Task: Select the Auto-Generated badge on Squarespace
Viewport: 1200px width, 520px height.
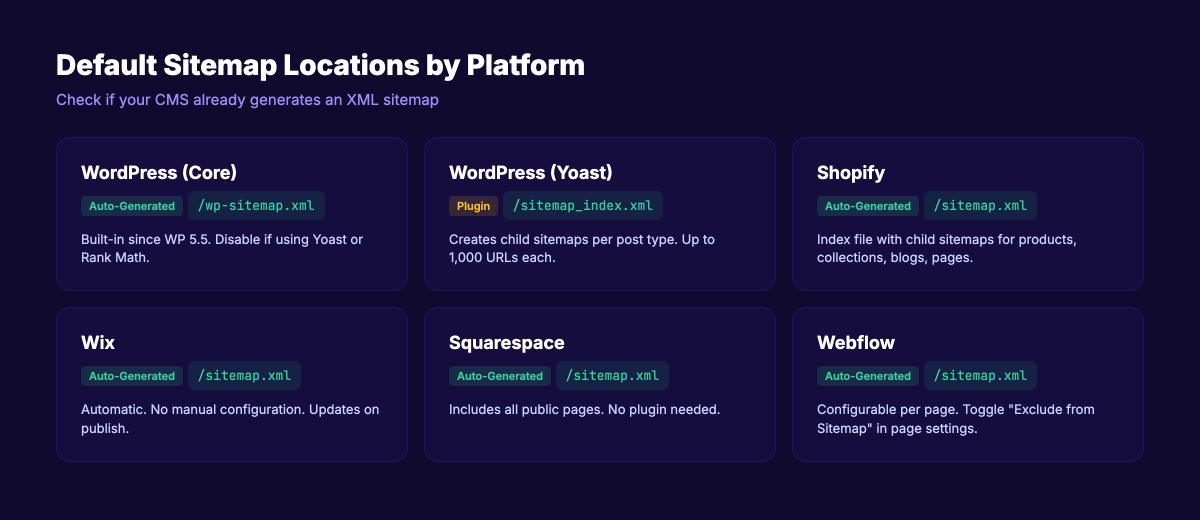Action: [499, 375]
